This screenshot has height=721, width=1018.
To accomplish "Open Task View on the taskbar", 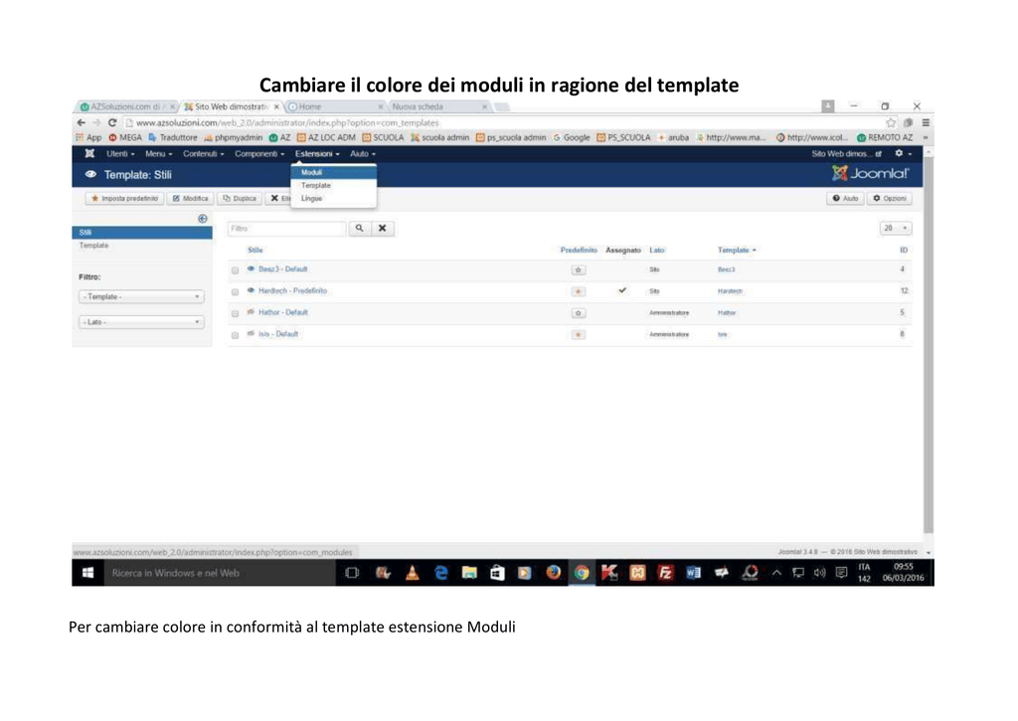I will (352, 573).
